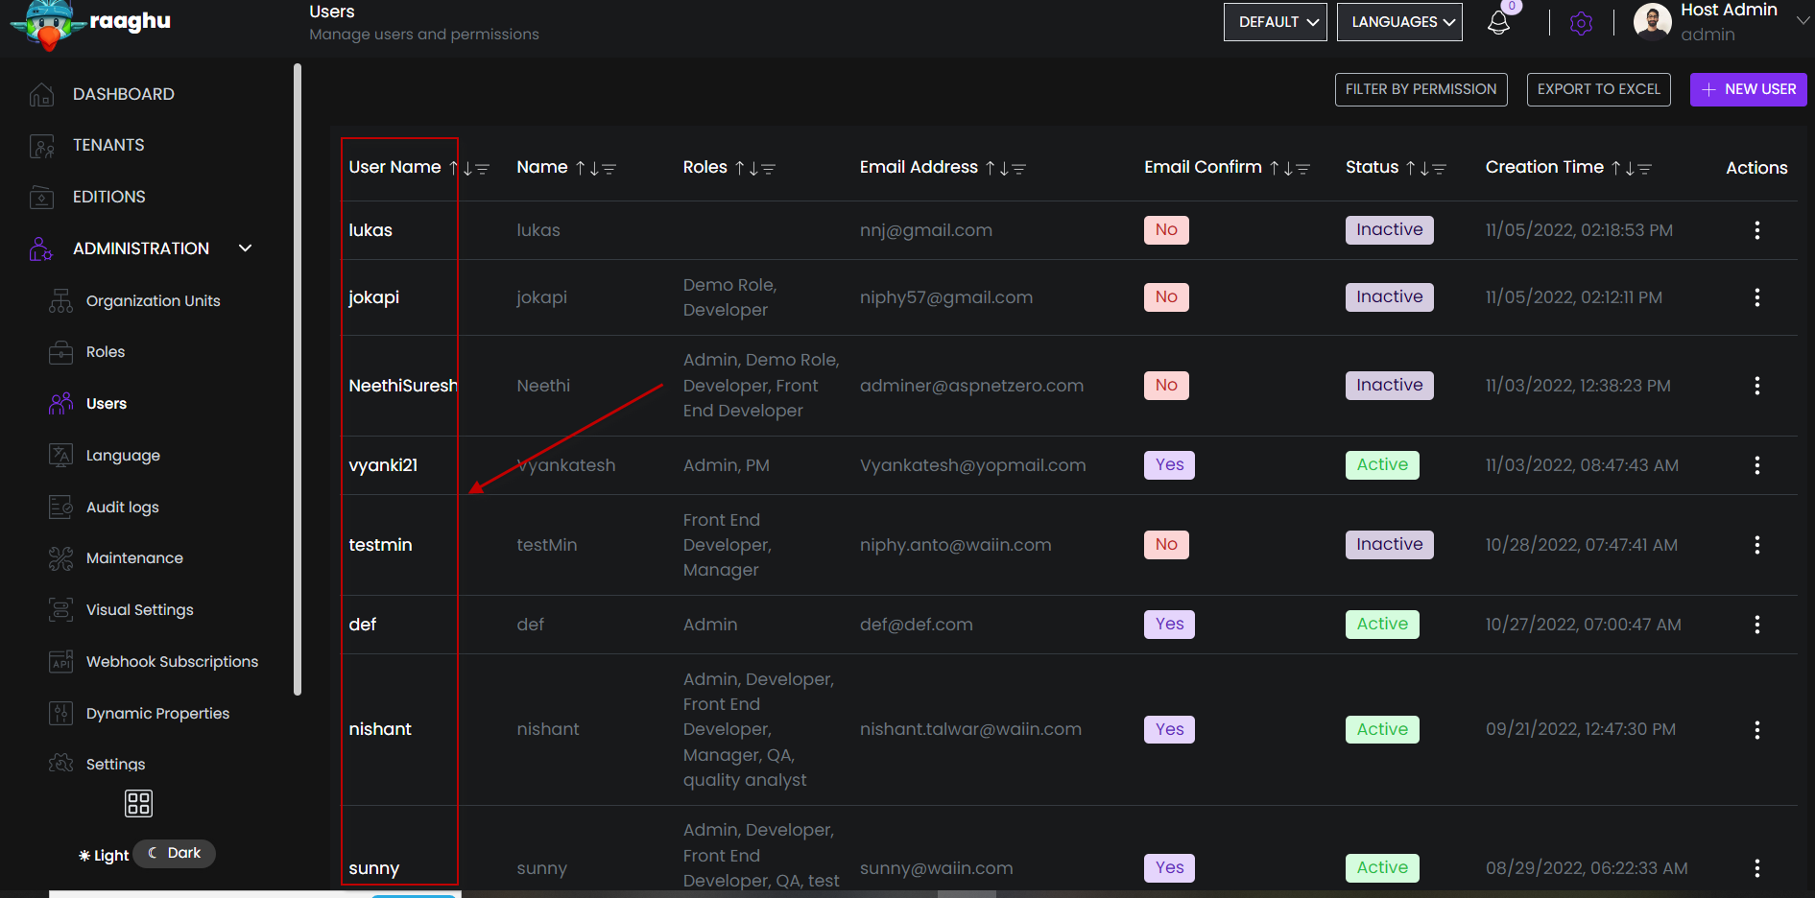Open the actions menu for user nishant
This screenshot has width=1815, height=898.
click(x=1756, y=729)
